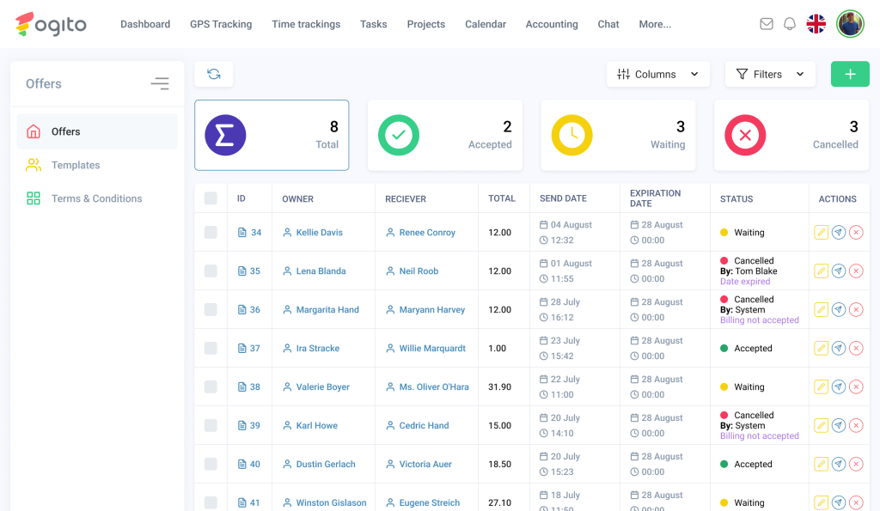This screenshot has width=880, height=511.
Task: Open owner link Kellie Davis
Action: click(319, 233)
